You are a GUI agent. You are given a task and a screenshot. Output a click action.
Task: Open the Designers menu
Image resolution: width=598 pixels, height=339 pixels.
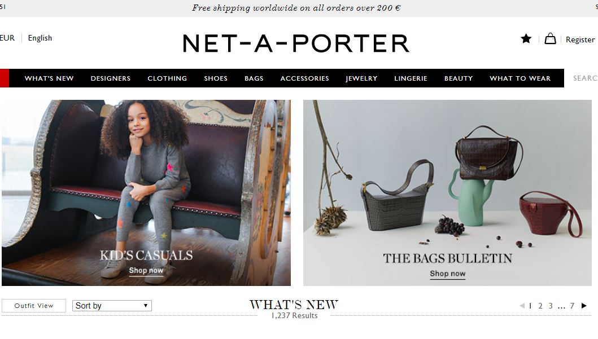click(111, 78)
